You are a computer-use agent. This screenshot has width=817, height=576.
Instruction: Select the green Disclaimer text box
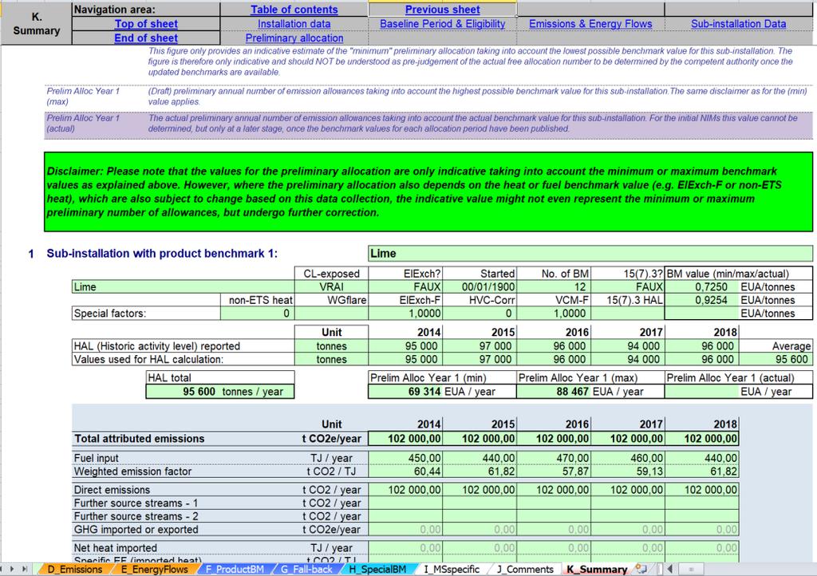428,191
